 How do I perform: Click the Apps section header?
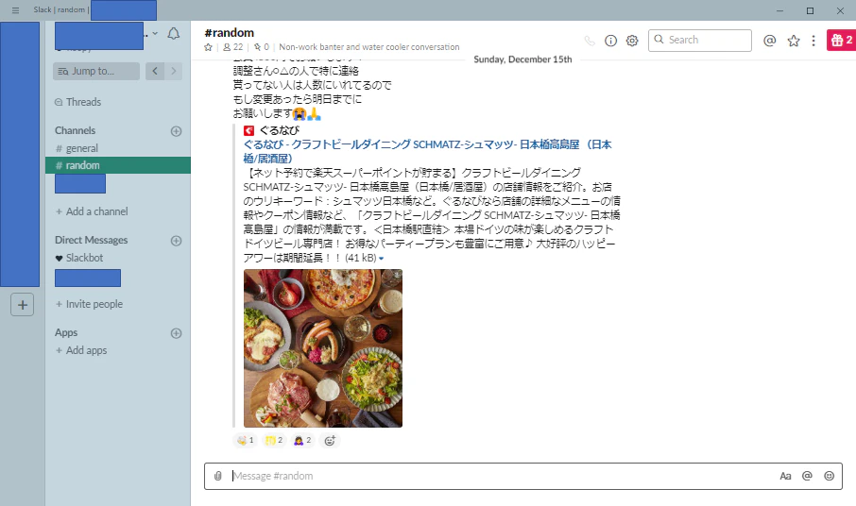tap(66, 332)
